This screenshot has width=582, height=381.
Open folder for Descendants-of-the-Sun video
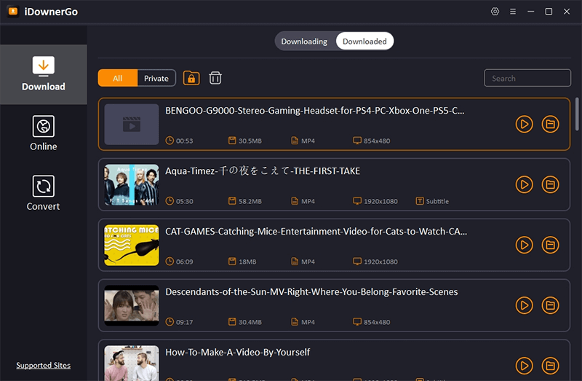tap(551, 305)
